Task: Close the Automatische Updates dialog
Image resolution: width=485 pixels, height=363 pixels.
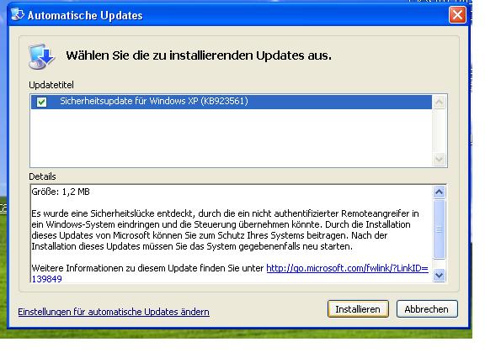Action: click(457, 15)
